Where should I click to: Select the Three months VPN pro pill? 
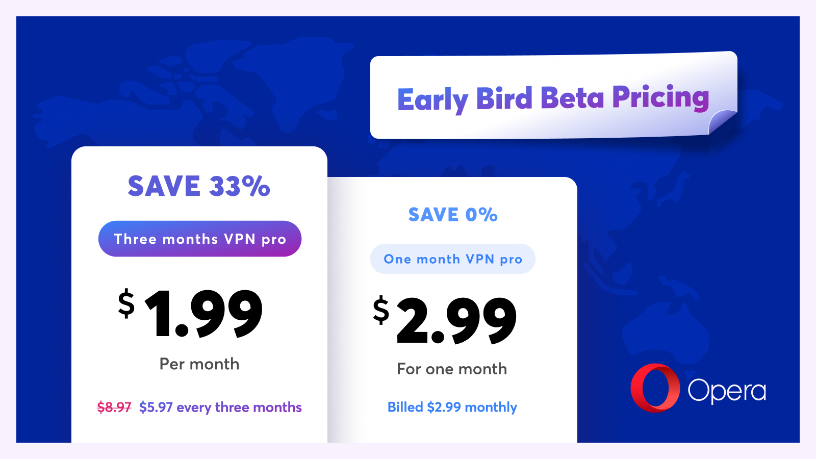tap(200, 239)
